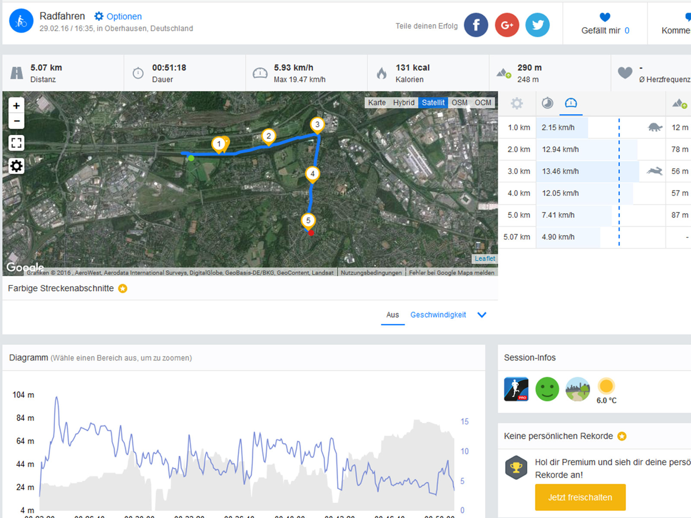Open map settings gear
This screenshot has height=518, width=691.
pos(16,166)
